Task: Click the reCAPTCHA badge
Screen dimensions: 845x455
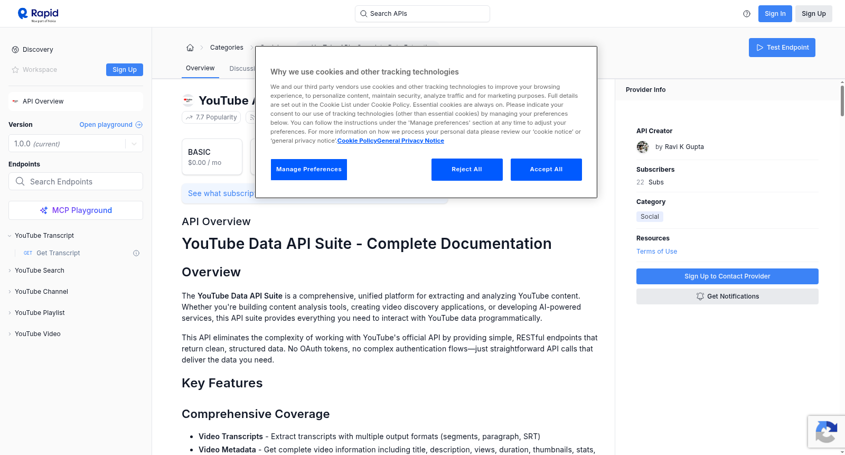Action: point(826,432)
